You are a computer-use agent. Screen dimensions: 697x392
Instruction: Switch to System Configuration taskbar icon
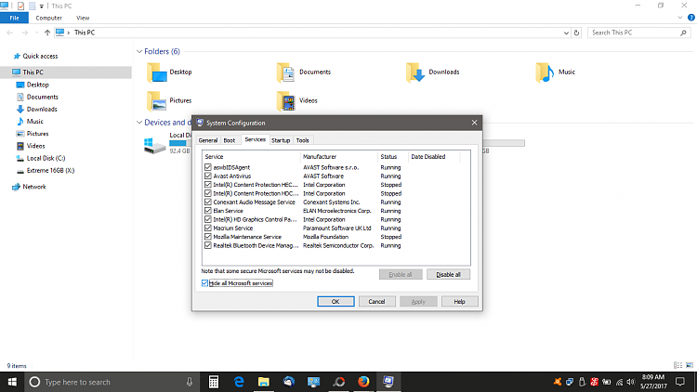point(388,382)
